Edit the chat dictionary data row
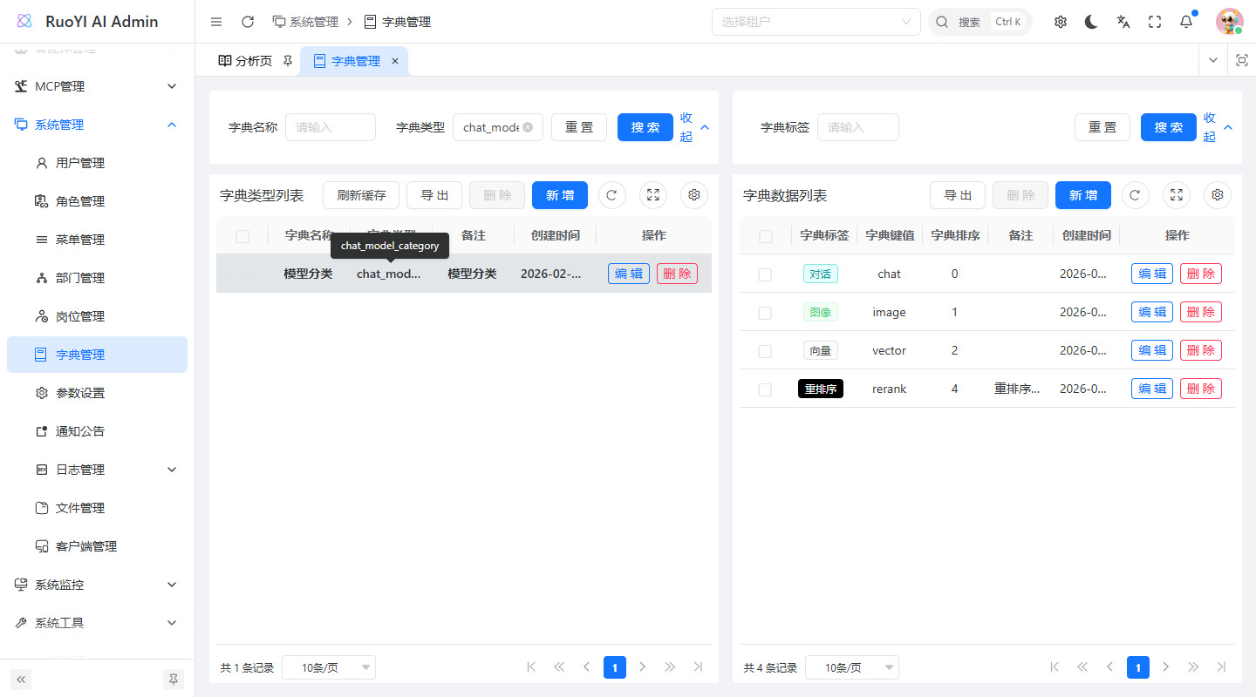 [1152, 274]
